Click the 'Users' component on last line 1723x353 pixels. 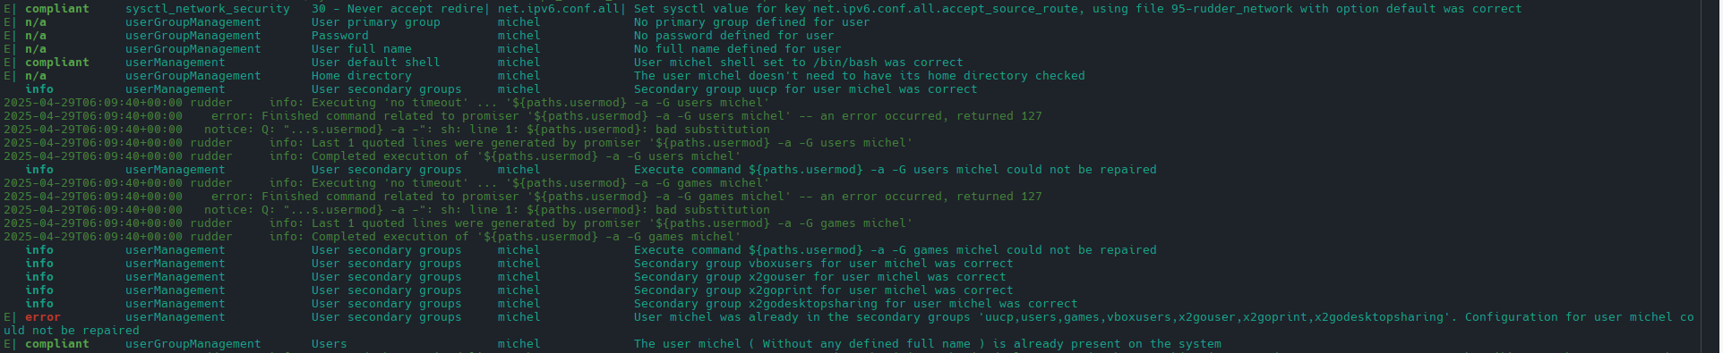330,344
